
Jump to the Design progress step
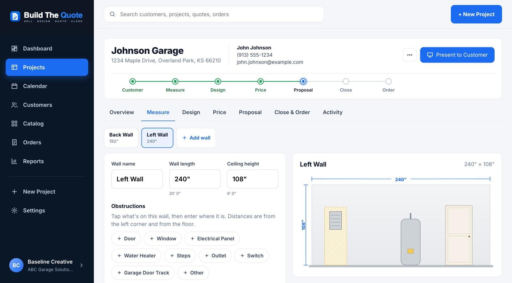pos(218,85)
